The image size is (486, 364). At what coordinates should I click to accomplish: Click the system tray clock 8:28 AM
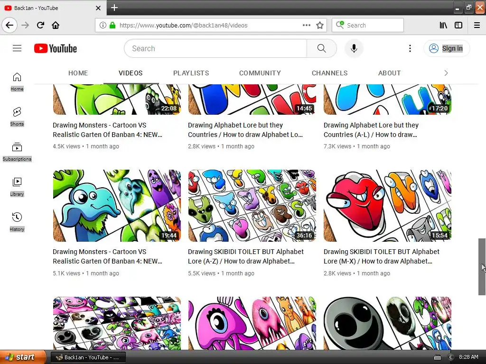tap(468, 357)
